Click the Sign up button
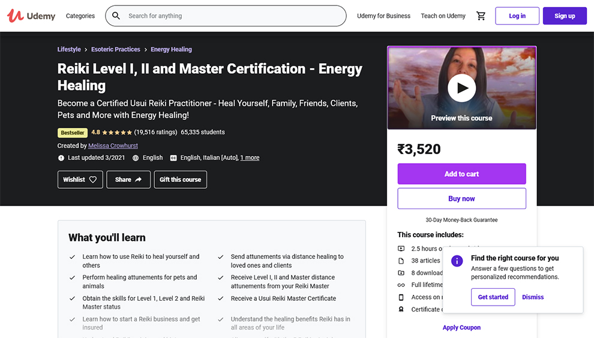The image size is (594, 338). click(x=565, y=16)
